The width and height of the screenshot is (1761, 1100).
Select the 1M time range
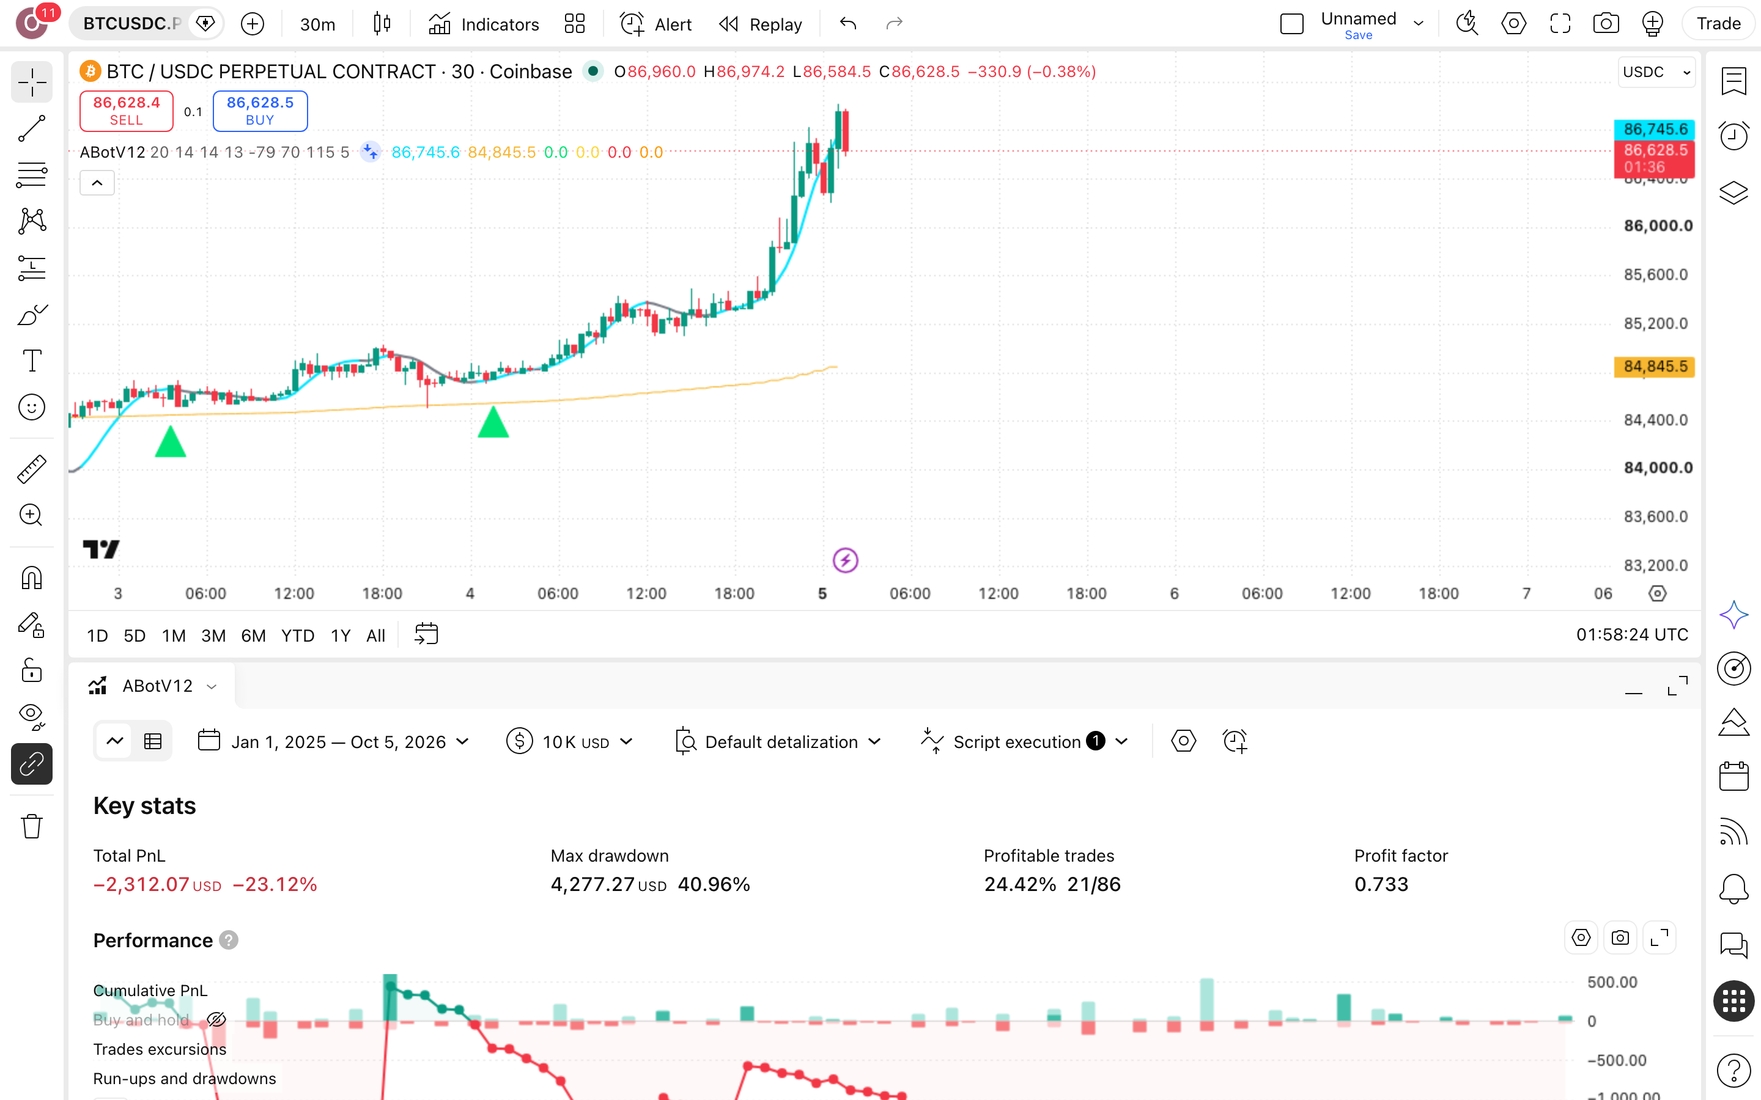[173, 636]
